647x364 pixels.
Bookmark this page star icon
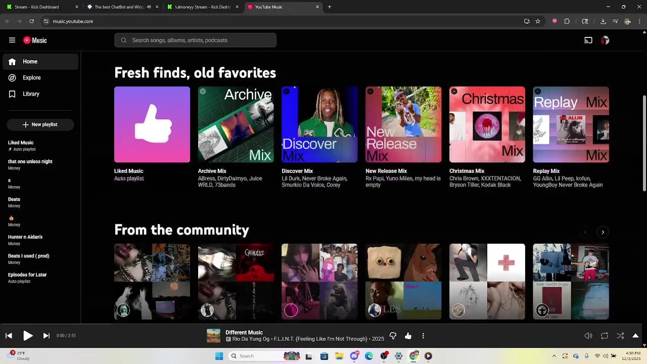point(538,21)
